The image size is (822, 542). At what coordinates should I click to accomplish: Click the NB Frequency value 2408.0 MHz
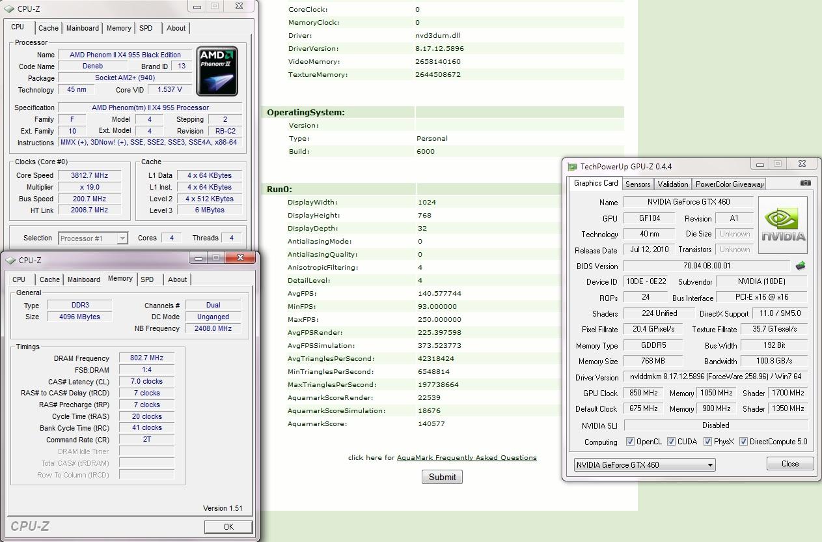click(x=213, y=328)
